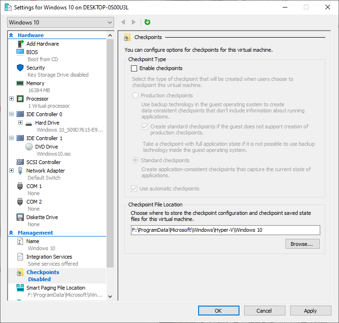Click the COM 2 port icon

tap(20, 202)
